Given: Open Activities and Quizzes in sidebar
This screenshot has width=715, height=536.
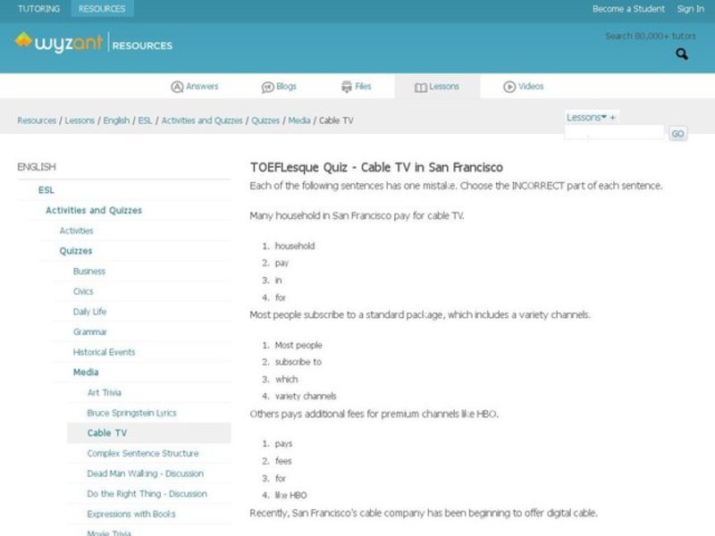Looking at the screenshot, I should click(x=94, y=211).
